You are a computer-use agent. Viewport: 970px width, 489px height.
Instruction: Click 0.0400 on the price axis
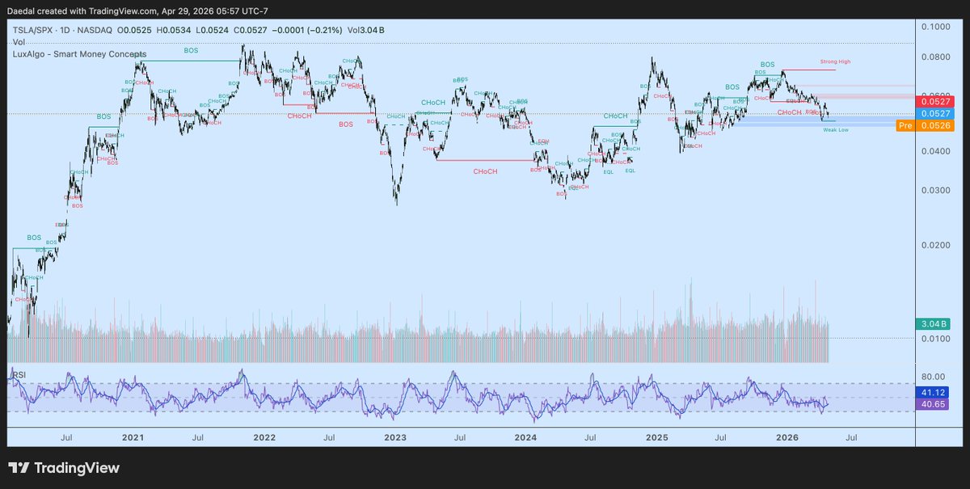(934, 151)
